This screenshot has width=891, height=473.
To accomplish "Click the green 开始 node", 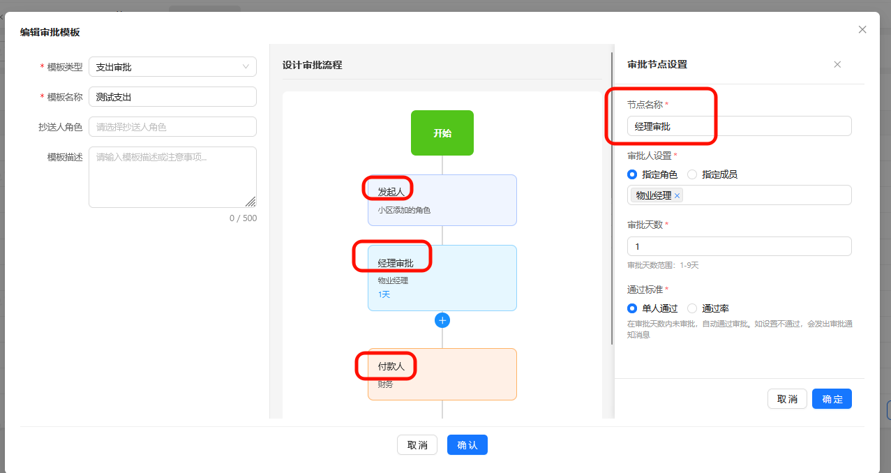I will pyautogui.click(x=442, y=133).
